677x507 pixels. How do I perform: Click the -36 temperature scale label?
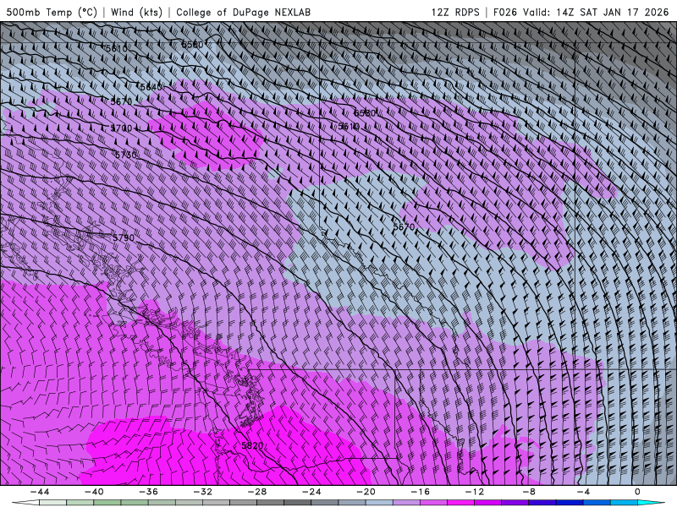pos(149,492)
